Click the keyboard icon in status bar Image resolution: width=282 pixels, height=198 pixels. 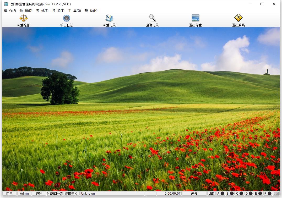point(276,194)
